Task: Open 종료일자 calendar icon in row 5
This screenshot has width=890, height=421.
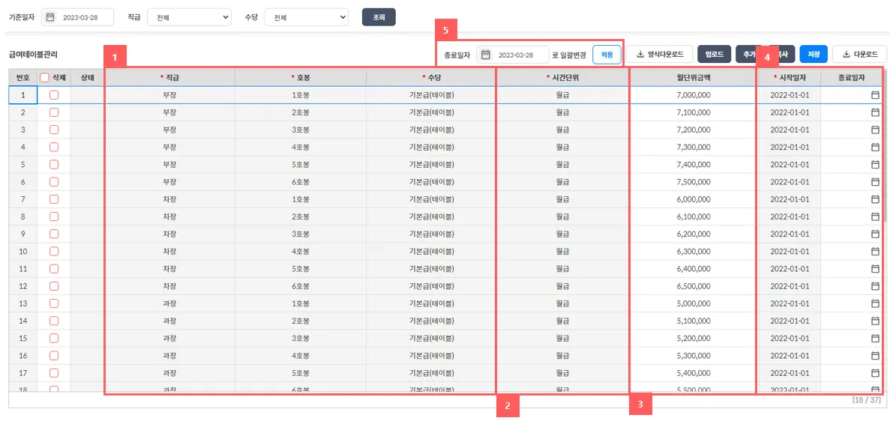Action: point(875,165)
